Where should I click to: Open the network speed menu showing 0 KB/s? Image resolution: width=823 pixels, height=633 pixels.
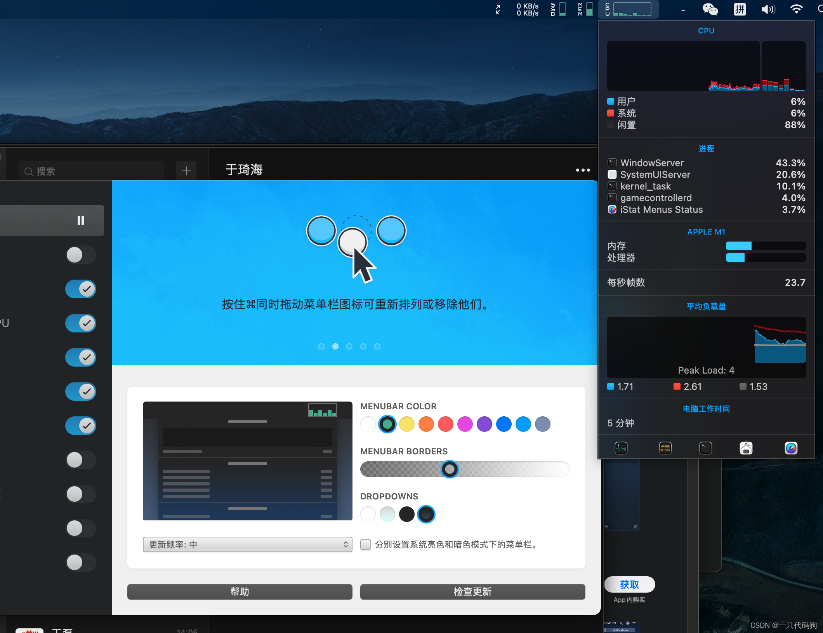tap(527, 9)
